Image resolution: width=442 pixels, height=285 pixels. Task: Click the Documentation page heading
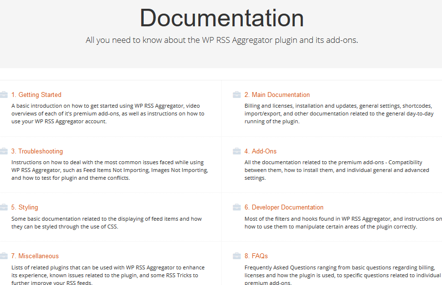(x=222, y=18)
